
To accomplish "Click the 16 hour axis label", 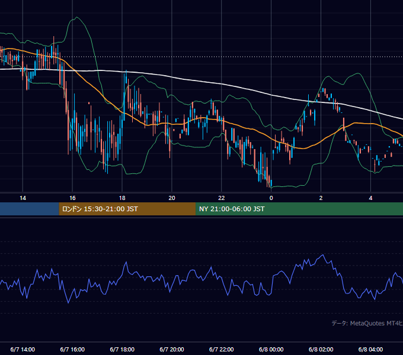I will point(72,198).
